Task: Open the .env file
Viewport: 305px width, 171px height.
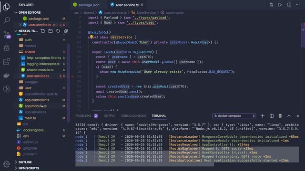Action: [25, 136]
